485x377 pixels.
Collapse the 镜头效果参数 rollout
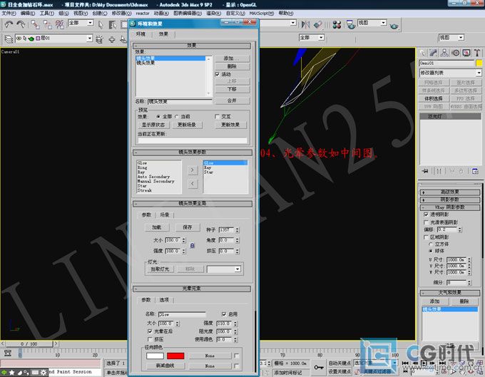pos(193,153)
